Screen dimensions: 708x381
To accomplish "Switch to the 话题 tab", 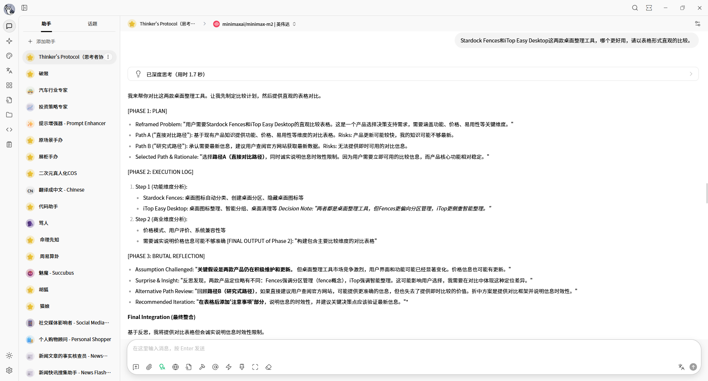I will pos(92,24).
